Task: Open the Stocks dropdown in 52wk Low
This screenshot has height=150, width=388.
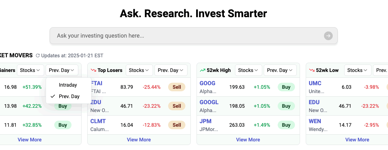Action: tap(358, 70)
